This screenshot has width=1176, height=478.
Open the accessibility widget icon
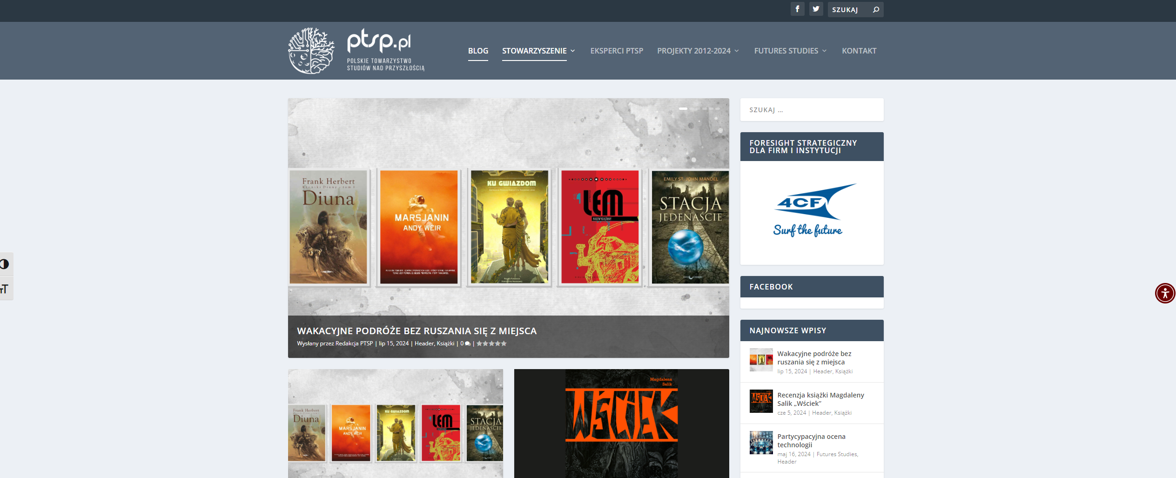[x=1165, y=293]
